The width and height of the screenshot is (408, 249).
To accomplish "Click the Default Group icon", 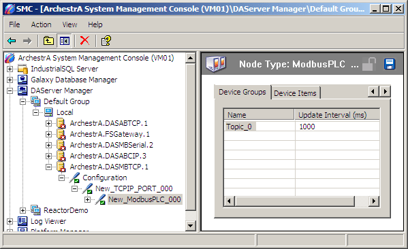I will pos(35,101).
